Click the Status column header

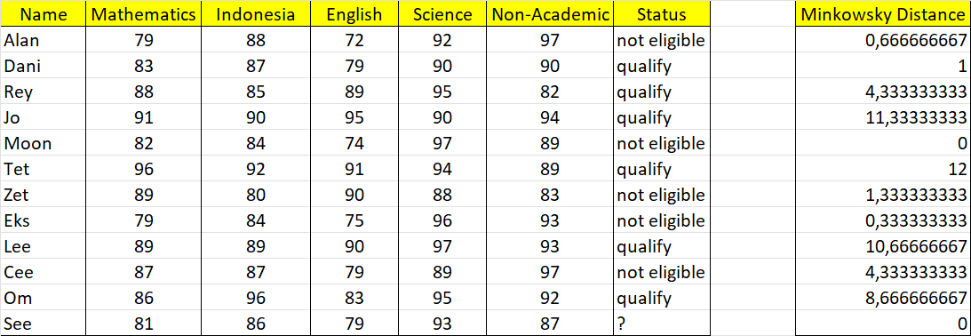pos(661,14)
